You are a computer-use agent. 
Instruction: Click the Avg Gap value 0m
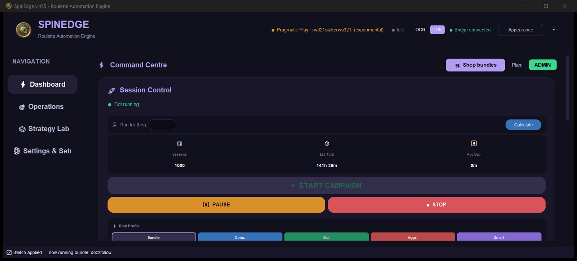[474, 166]
